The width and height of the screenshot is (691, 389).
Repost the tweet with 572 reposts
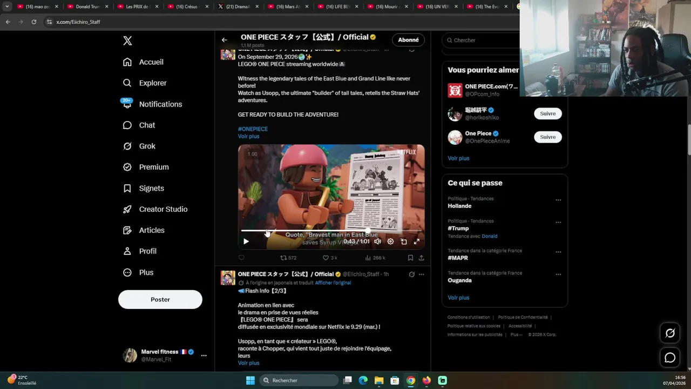288,258
